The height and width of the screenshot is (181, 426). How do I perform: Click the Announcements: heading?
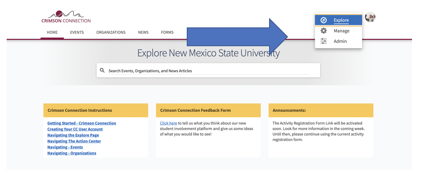289,110
